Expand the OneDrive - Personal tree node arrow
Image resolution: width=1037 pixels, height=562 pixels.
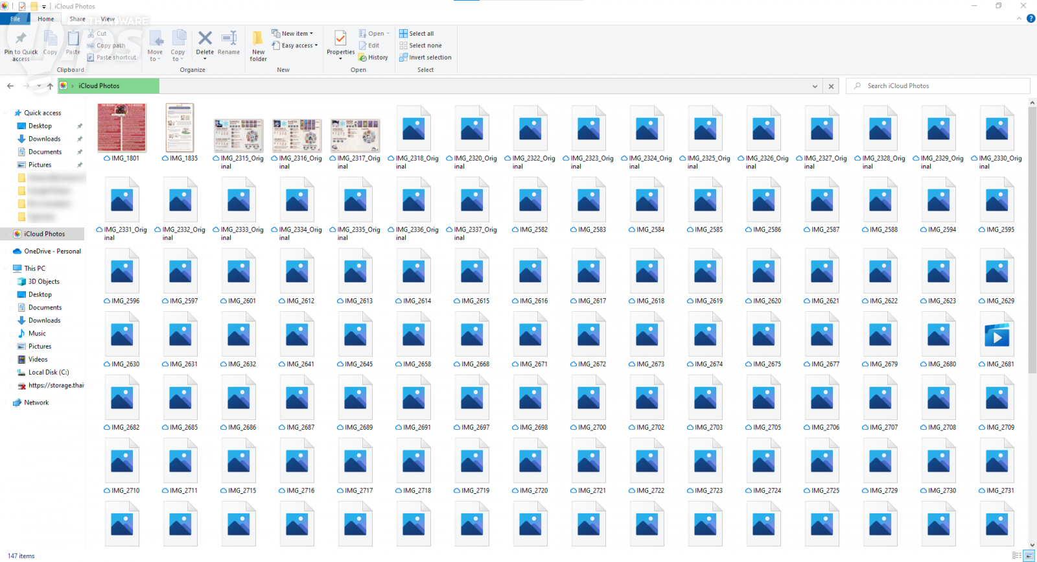coord(6,252)
